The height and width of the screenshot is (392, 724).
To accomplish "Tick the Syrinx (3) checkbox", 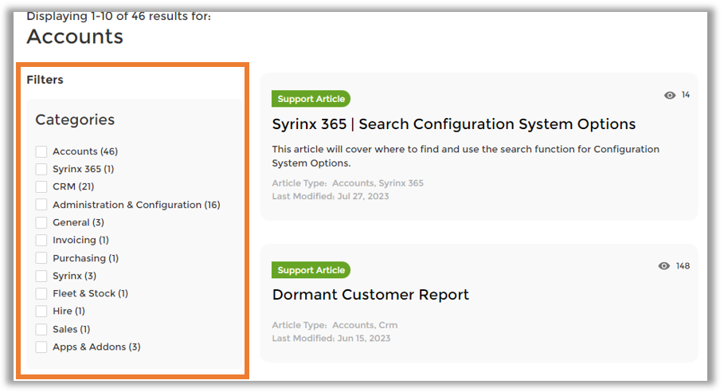I will 41,276.
